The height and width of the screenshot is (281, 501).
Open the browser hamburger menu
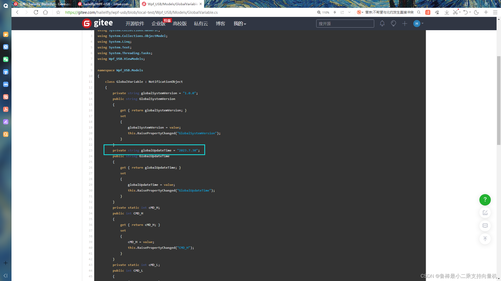tap(495, 12)
